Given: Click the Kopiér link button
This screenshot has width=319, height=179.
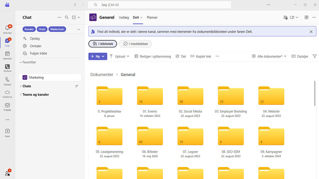Looking at the screenshot, I should pos(201,56).
